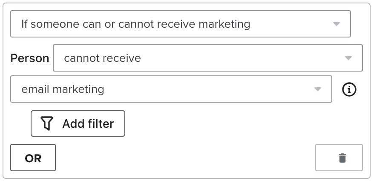Click the info icon beside email marketing

349,89
